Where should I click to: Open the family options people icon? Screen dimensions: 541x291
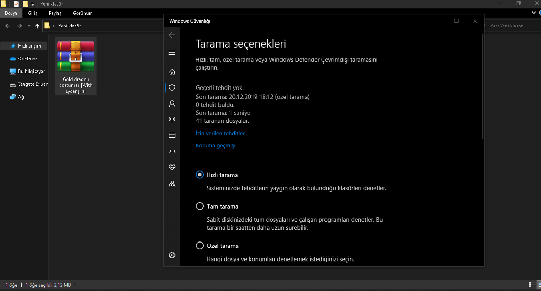tap(172, 184)
